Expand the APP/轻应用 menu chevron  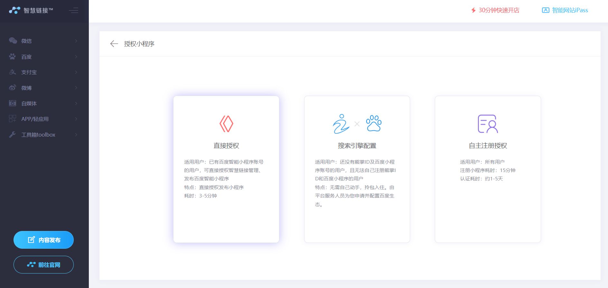coord(76,119)
